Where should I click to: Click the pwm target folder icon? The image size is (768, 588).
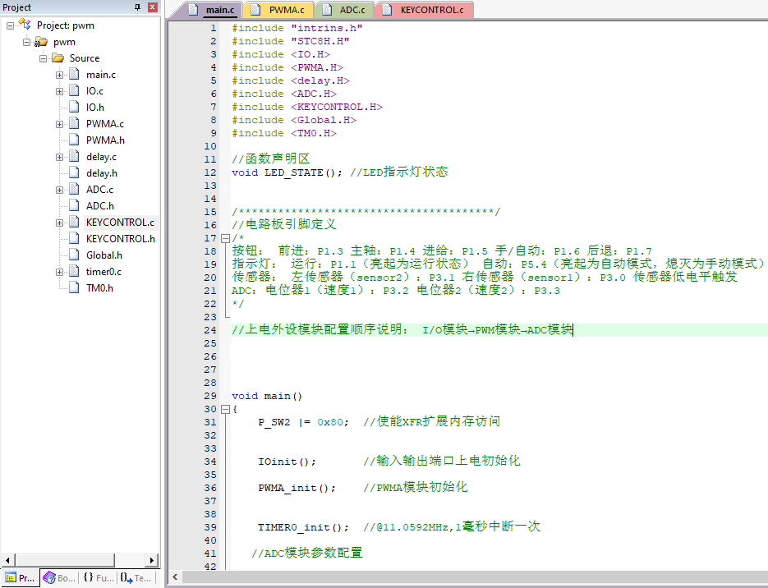(40, 42)
